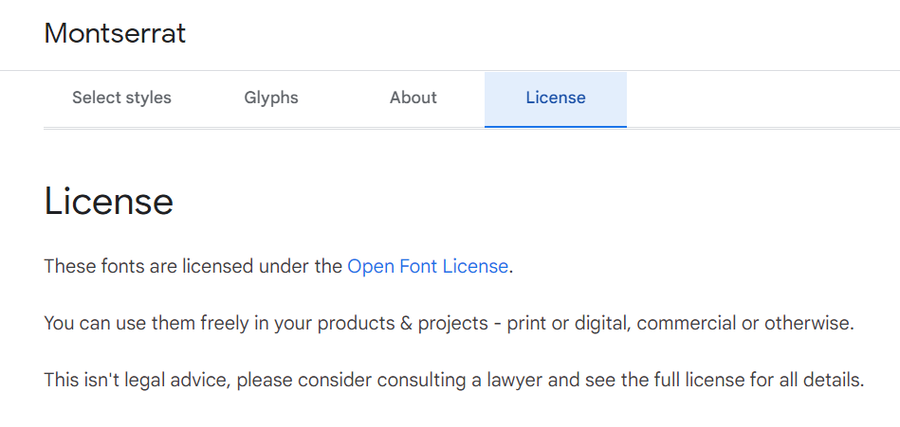Click the large License heading

click(x=108, y=201)
